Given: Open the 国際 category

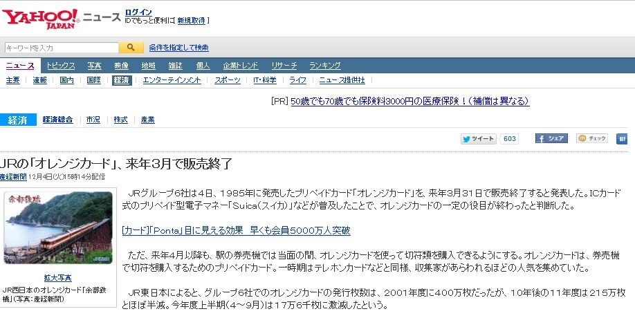Looking at the screenshot, I should (94, 80).
